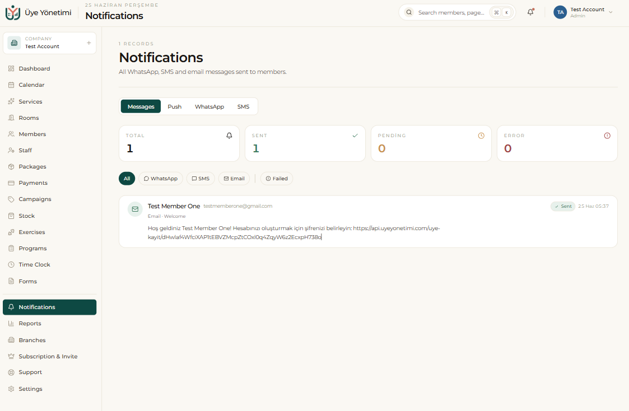Click the Test Member One name
Screen dimensions: 629x411
[174, 206]
